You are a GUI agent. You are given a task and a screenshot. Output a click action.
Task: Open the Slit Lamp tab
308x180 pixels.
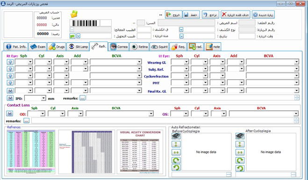click(x=79, y=47)
